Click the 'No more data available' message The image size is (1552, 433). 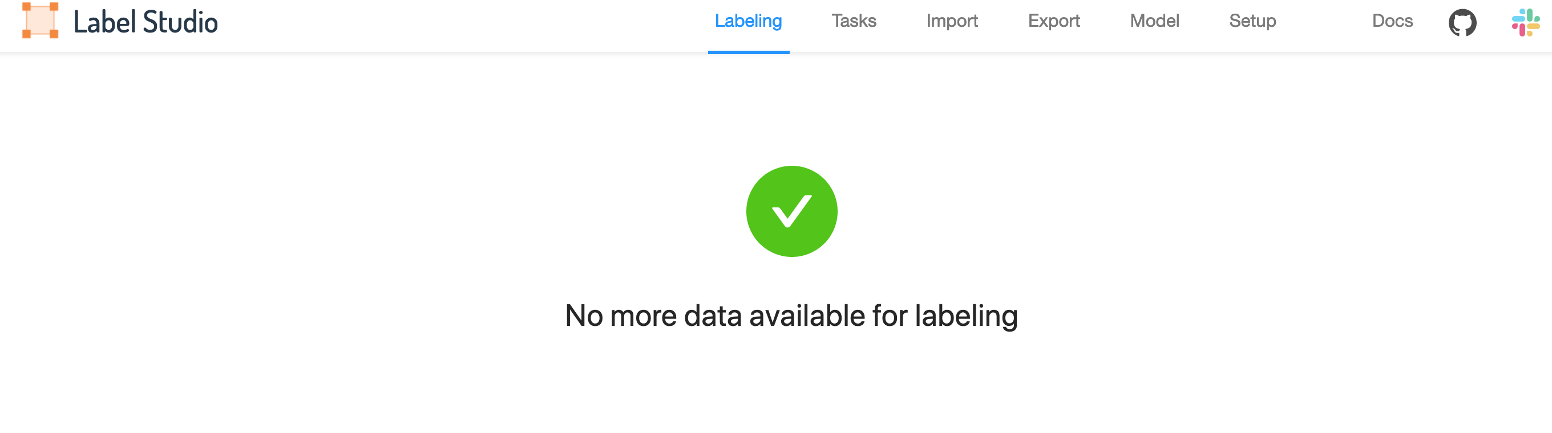tap(793, 313)
